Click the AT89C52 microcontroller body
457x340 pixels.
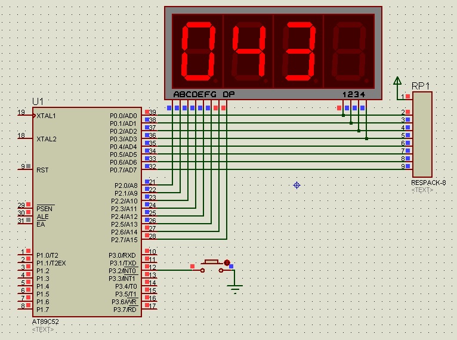87,212
